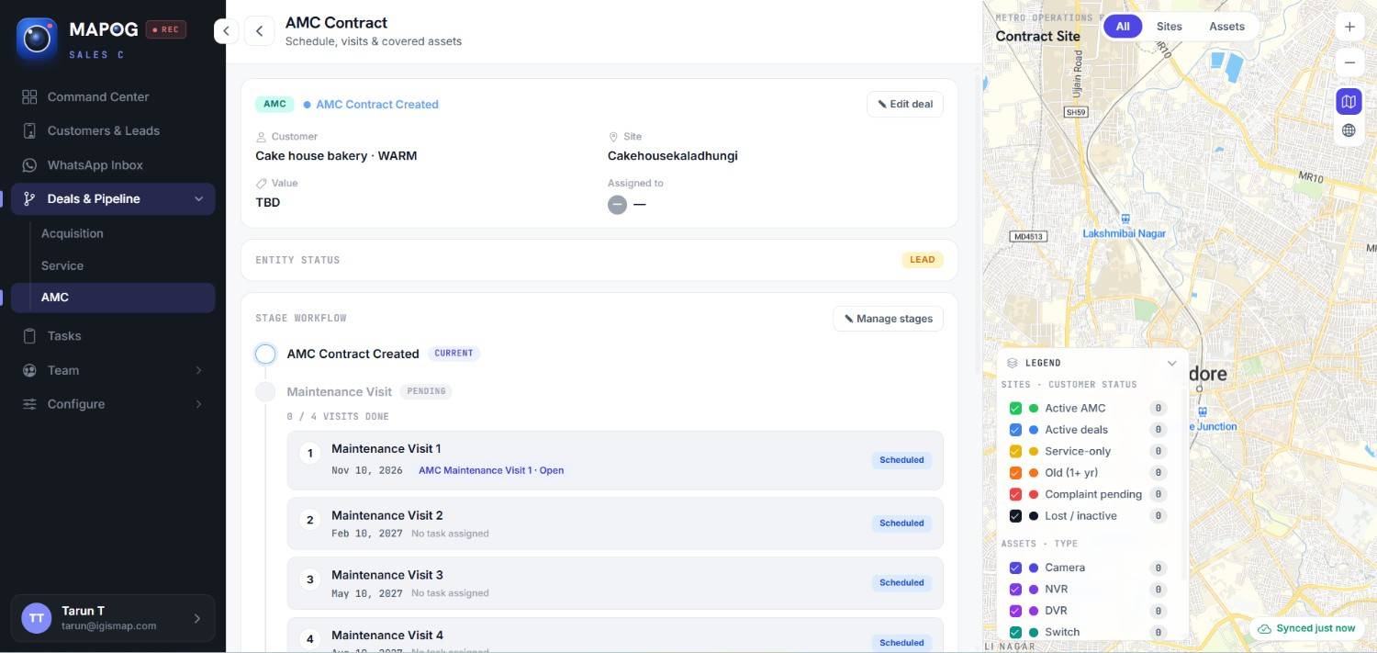Toggle the Lost / inactive checkbox
The width and height of the screenshot is (1377, 653).
point(1015,516)
